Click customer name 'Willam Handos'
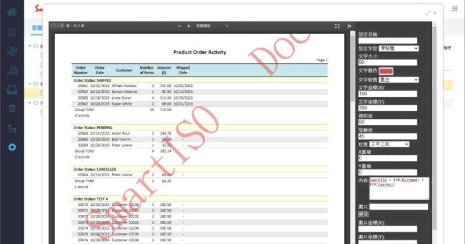Image resolution: width=465 pixels, height=244 pixels. 124,86
